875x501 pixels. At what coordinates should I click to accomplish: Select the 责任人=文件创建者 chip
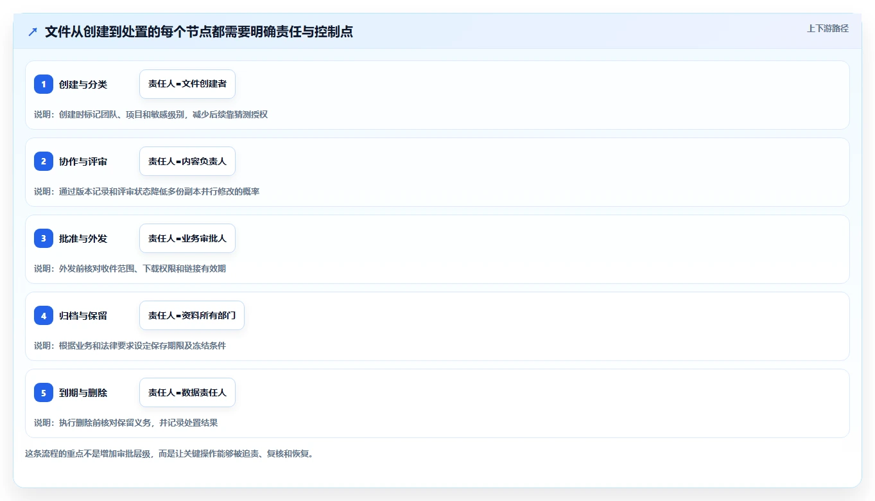pyautogui.click(x=187, y=84)
